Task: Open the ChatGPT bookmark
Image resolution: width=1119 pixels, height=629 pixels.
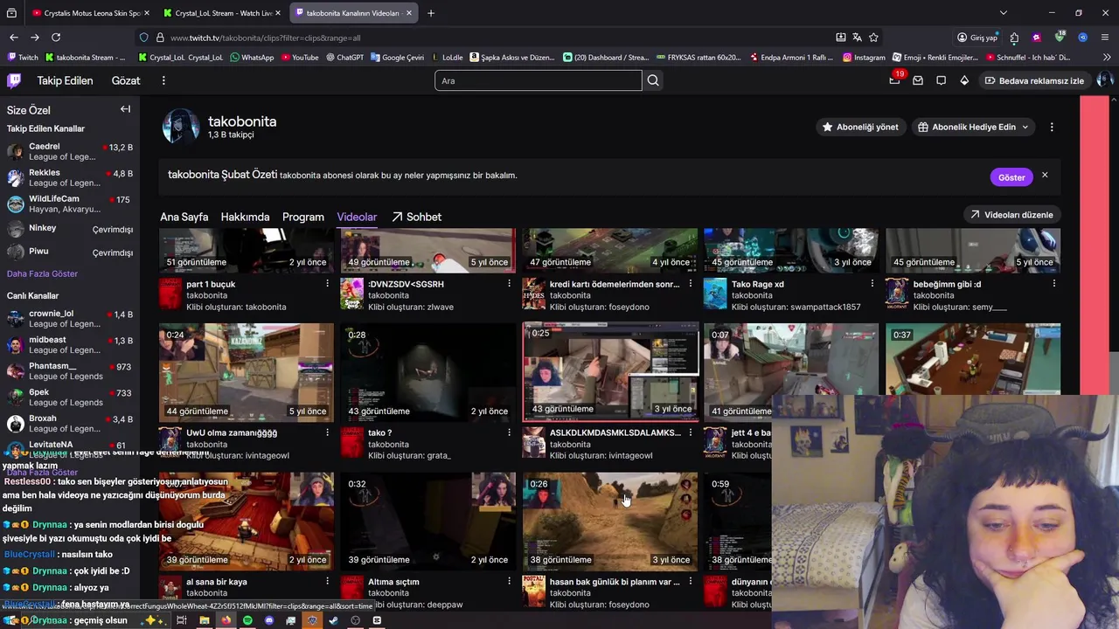Action: coord(344,58)
